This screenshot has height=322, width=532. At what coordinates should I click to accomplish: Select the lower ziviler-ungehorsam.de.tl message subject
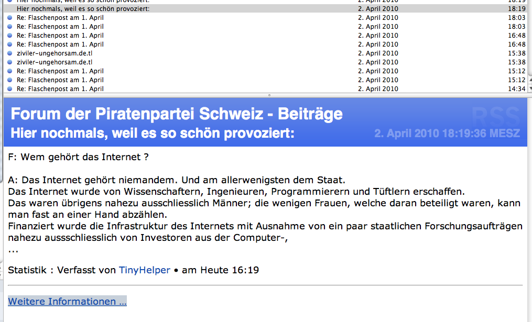(x=54, y=62)
